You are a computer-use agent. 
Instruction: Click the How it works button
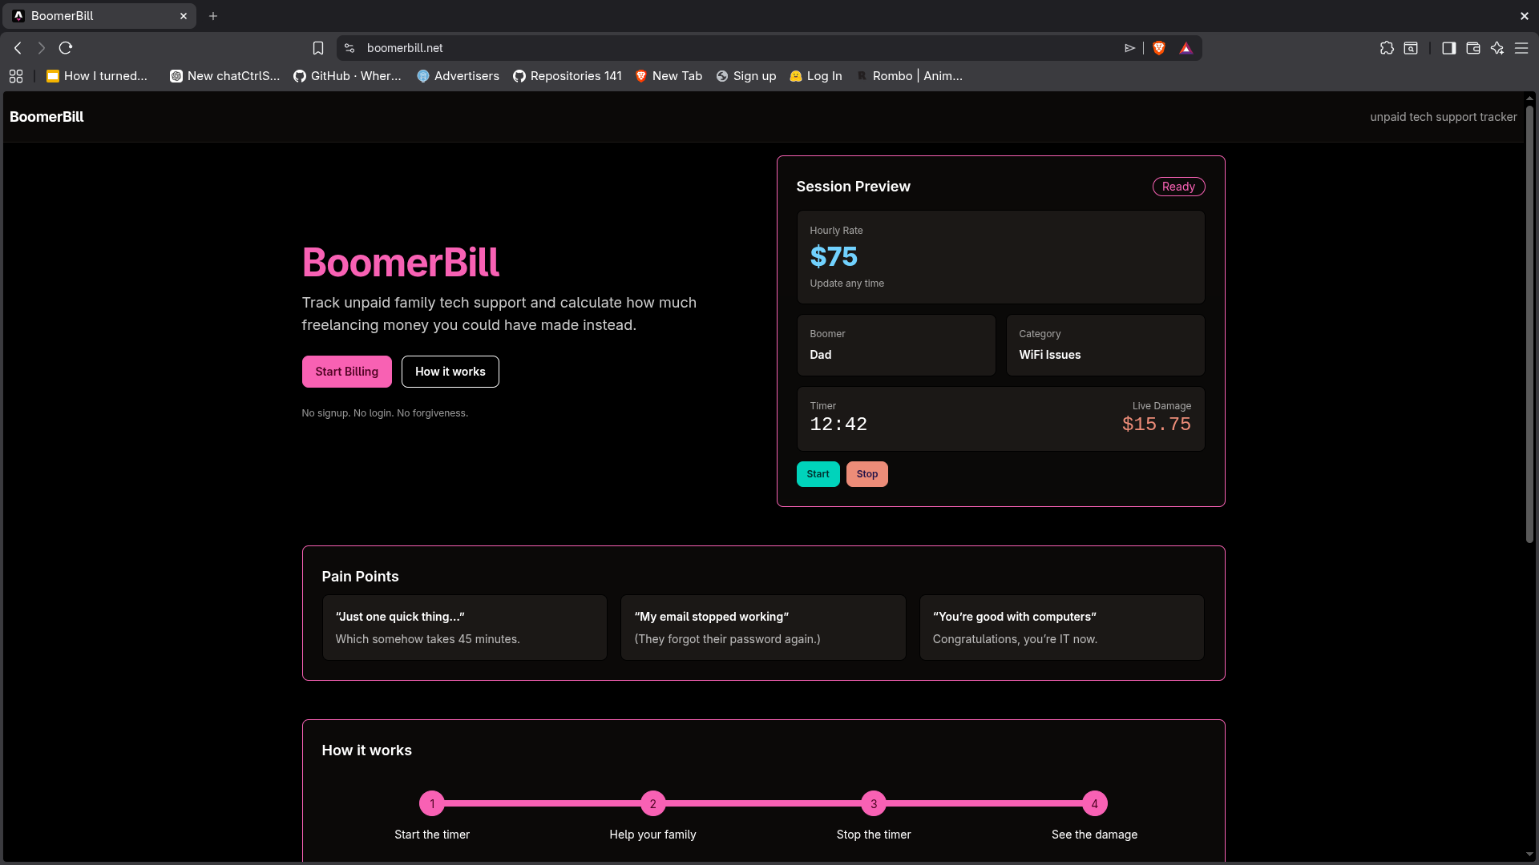pyautogui.click(x=450, y=371)
